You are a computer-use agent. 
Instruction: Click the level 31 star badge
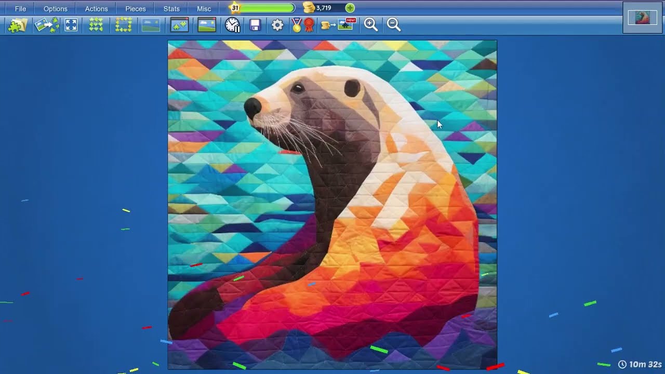click(x=235, y=8)
